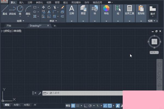Toggle Polar tracking in status bar
The height and width of the screenshot is (109, 164).
[90, 106]
